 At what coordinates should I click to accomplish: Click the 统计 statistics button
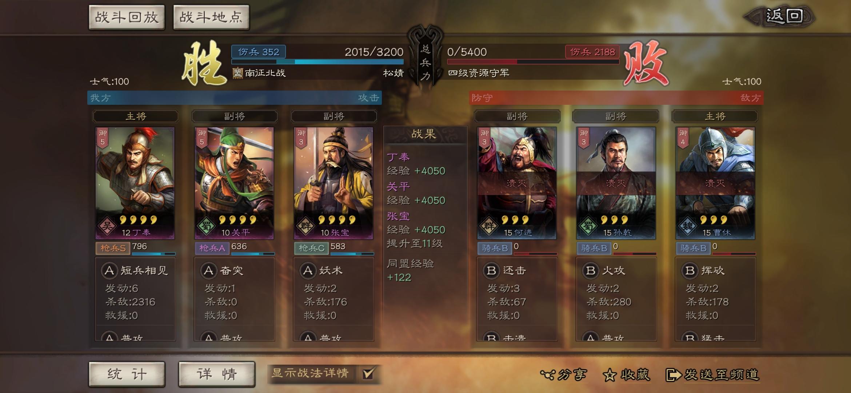tap(127, 374)
